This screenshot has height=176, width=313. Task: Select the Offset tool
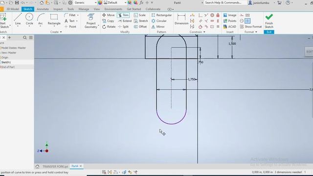click(x=140, y=26)
